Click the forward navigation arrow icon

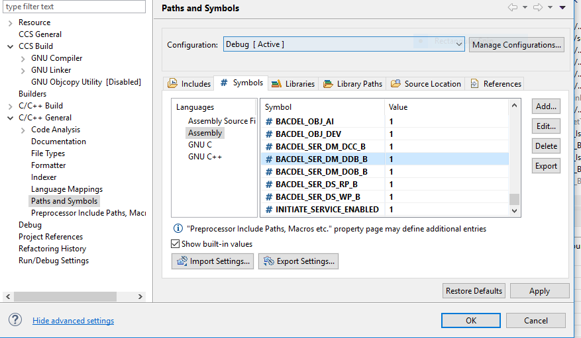click(x=538, y=8)
